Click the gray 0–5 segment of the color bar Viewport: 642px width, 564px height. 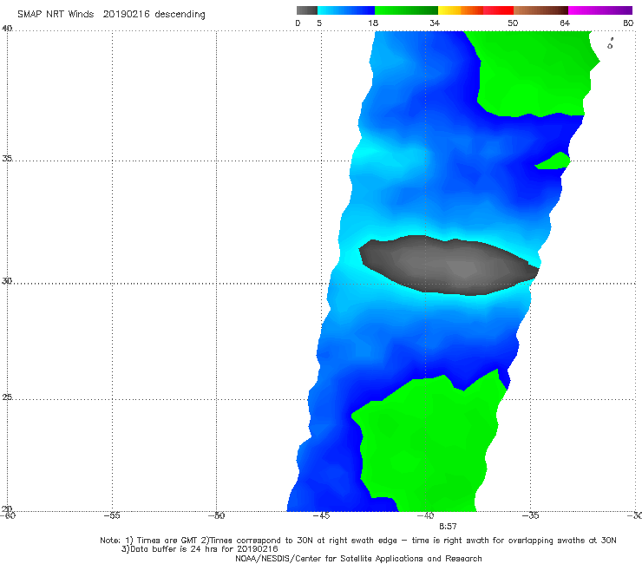(306, 10)
